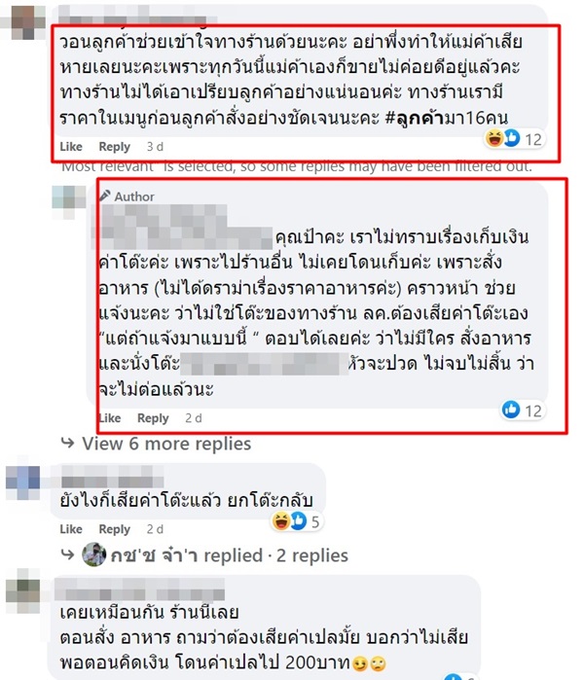Click the like reaction icon on Author reply

pyautogui.click(x=511, y=410)
